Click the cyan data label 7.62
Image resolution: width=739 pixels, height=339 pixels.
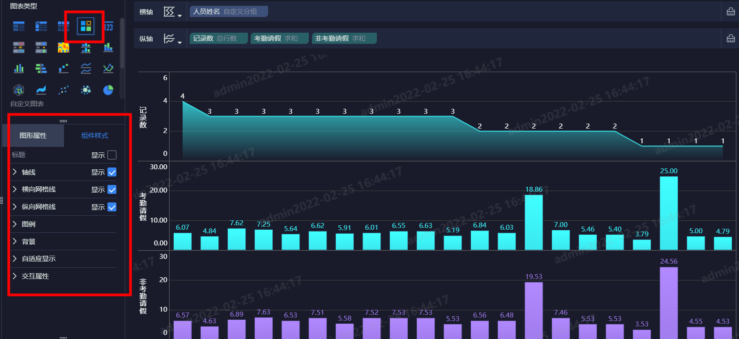(x=236, y=223)
